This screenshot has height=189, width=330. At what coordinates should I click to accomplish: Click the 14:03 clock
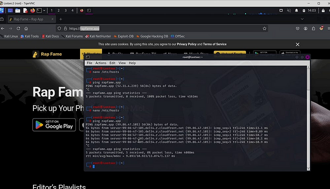click(x=312, y=10)
